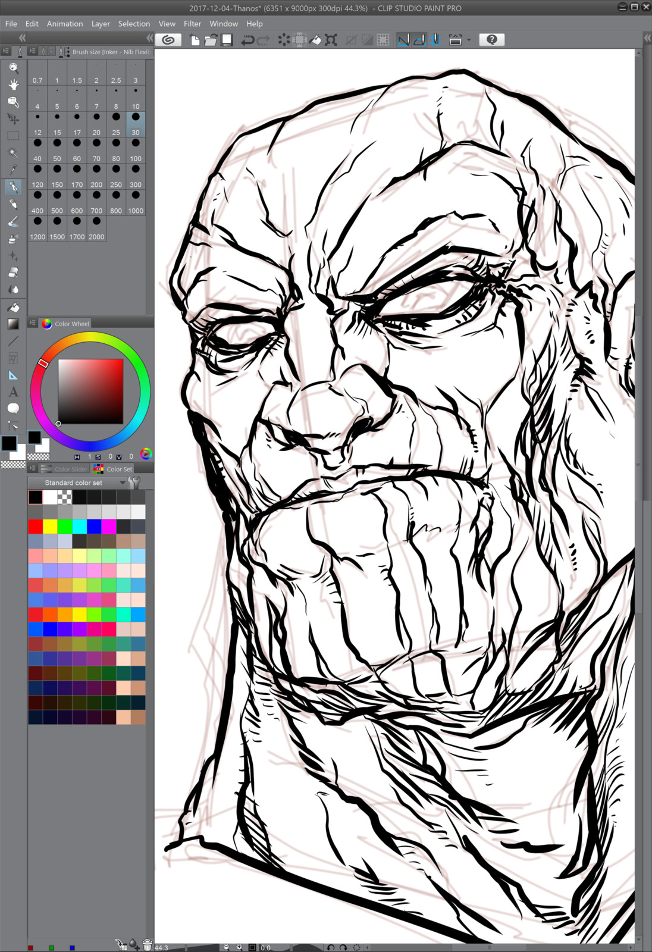The image size is (652, 952).
Task: Open the Window menu
Action: coord(224,24)
